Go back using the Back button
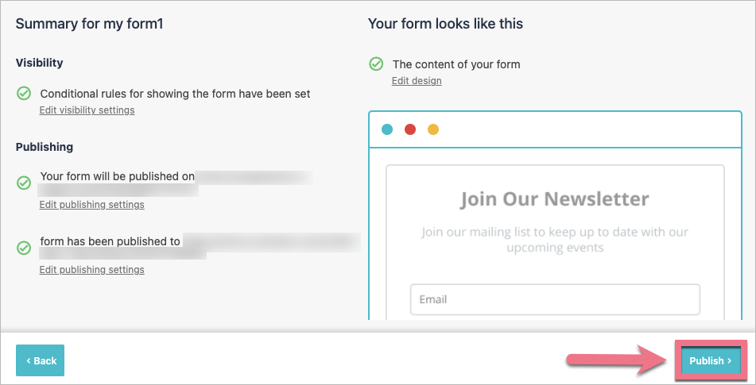The width and height of the screenshot is (756, 385). point(40,360)
